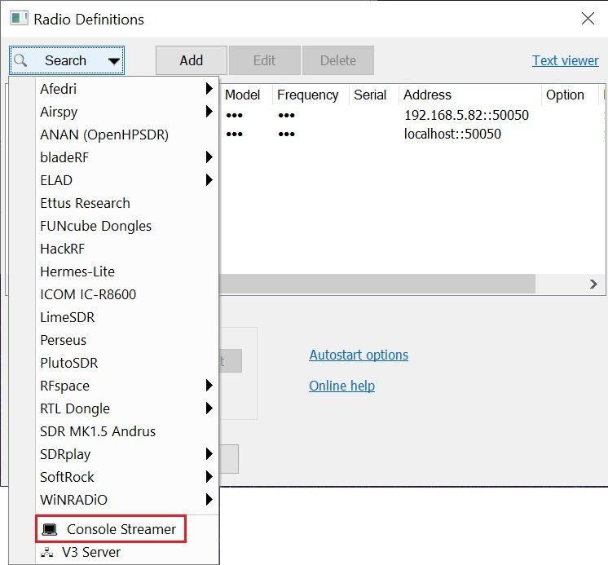Screen dimensions: 608x565
Task: Expand the Afedri submenu arrow
Action: (x=209, y=89)
